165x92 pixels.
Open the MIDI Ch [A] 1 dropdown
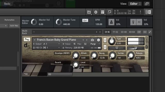point(59,48)
